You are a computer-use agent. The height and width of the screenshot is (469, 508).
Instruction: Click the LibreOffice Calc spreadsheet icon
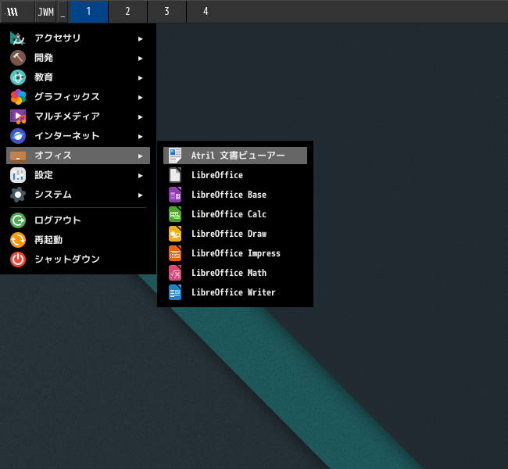tap(175, 214)
